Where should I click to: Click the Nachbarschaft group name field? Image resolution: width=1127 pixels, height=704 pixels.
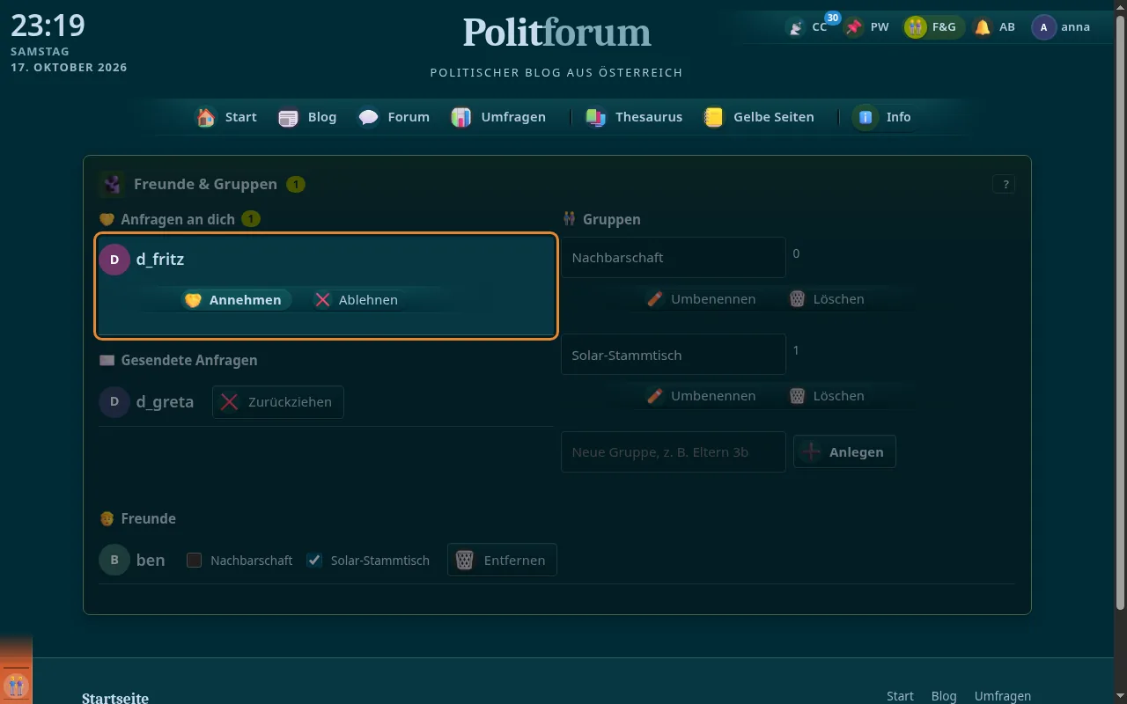674,258
